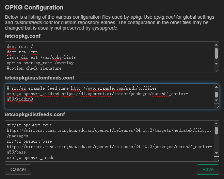
Task: Click the Save button
Action: point(208,169)
